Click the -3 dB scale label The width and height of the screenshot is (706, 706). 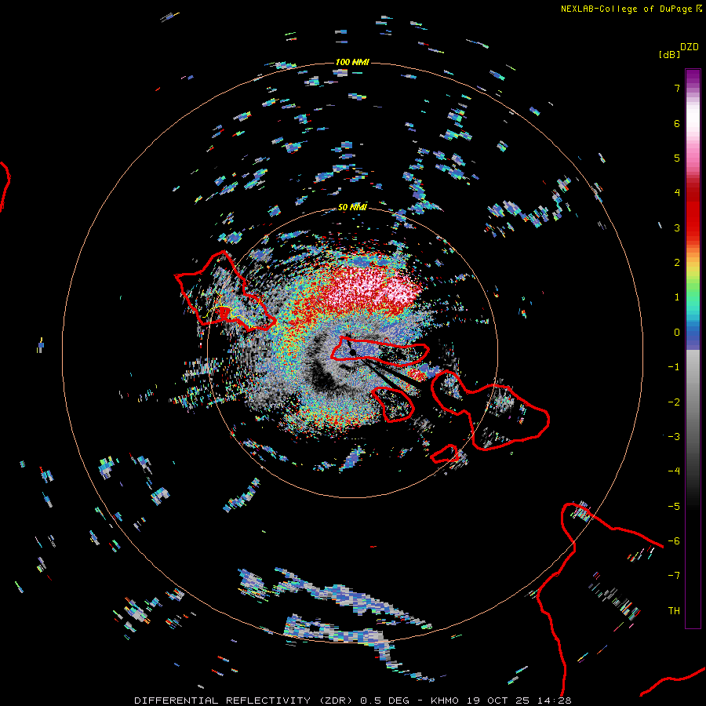click(x=674, y=437)
